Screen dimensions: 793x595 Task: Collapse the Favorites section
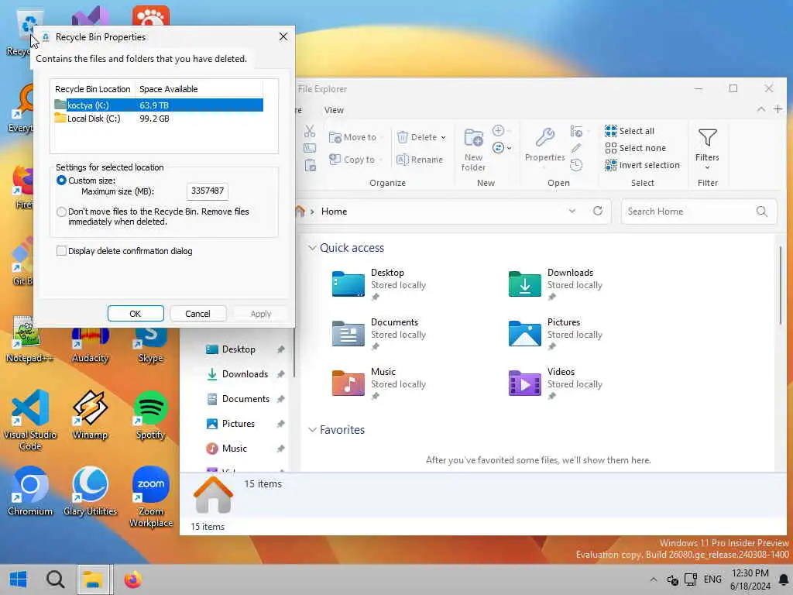(312, 429)
